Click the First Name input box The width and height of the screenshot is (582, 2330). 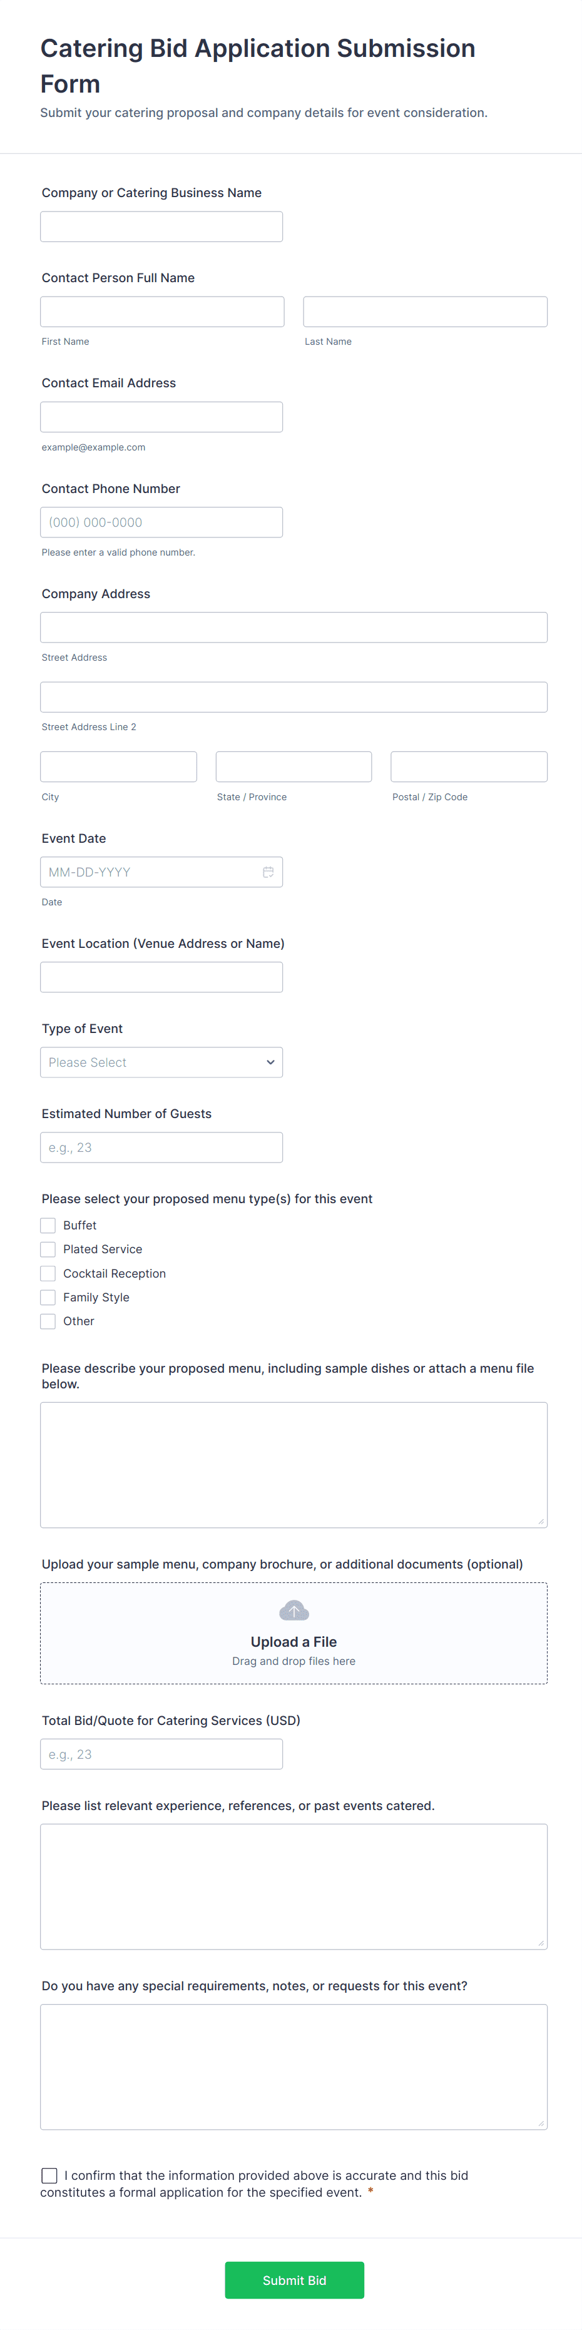[x=162, y=312]
